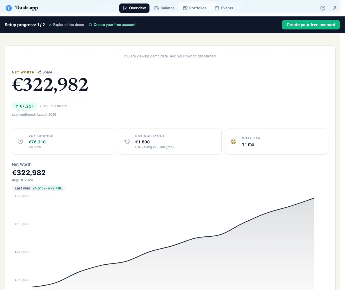Click the Last confirmed: August 2026 text
349x290 pixels.
pyautogui.click(x=34, y=115)
